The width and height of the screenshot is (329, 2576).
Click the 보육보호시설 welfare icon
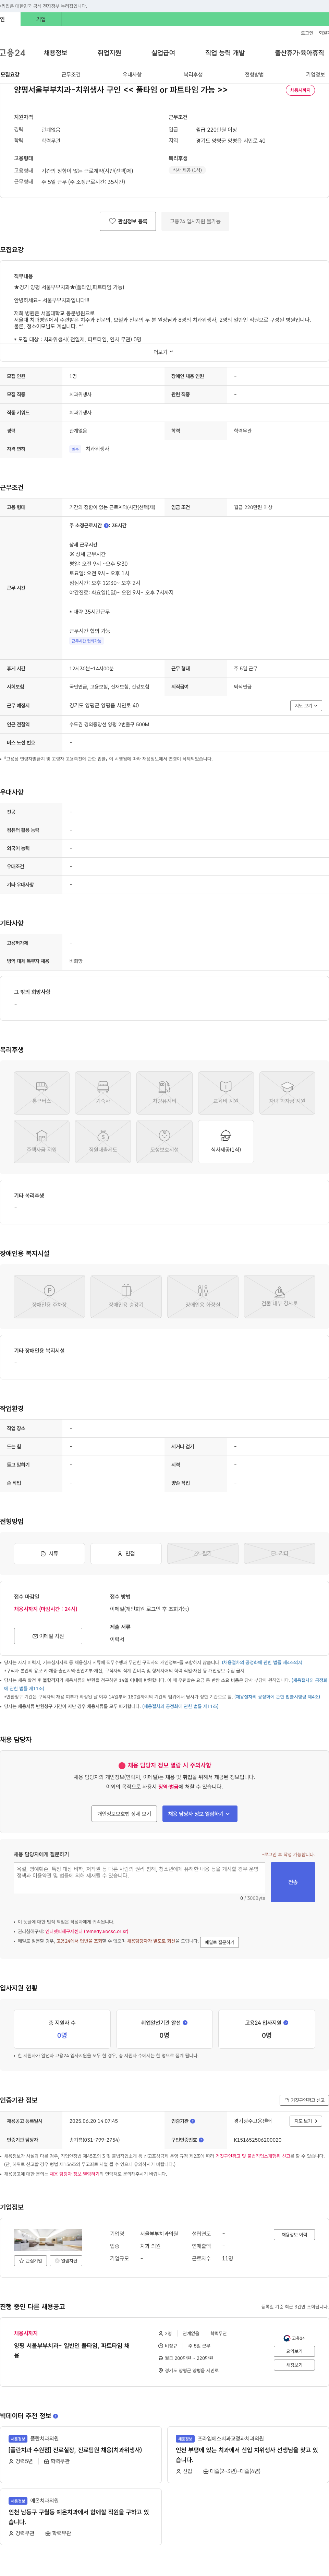click(x=164, y=1142)
